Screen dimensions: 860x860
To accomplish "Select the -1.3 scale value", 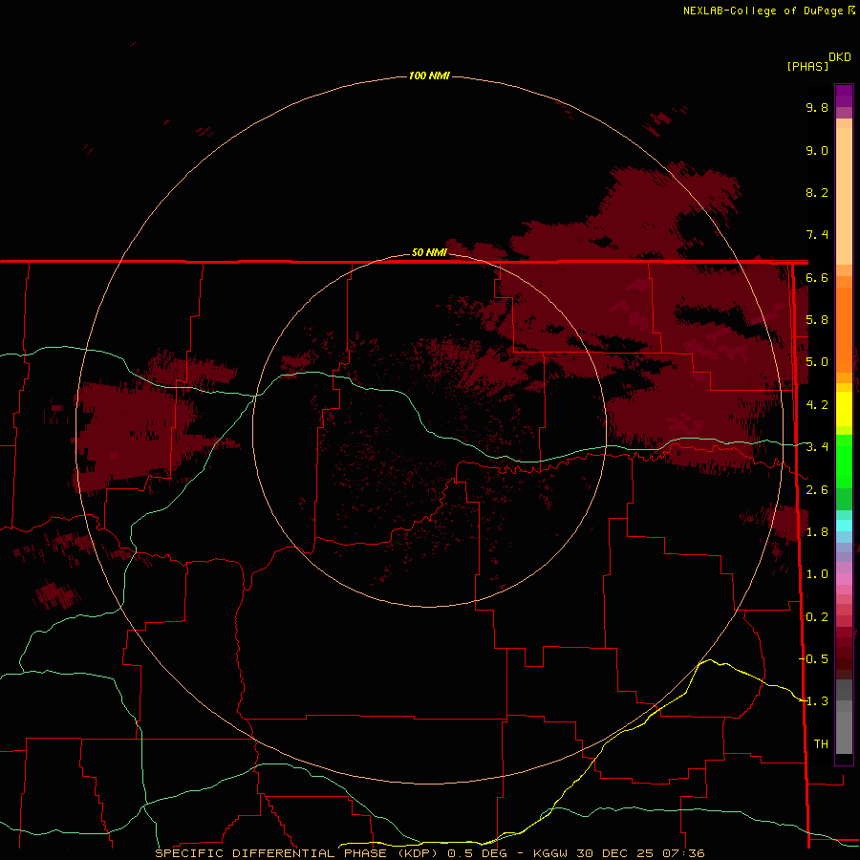I will (x=814, y=701).
